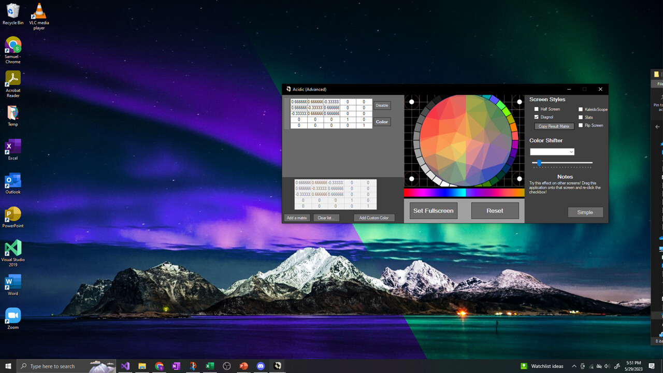This screenshot has width=663, height=373.
Task: Click the Add Custom Color button
Action: tap(374, 218)
